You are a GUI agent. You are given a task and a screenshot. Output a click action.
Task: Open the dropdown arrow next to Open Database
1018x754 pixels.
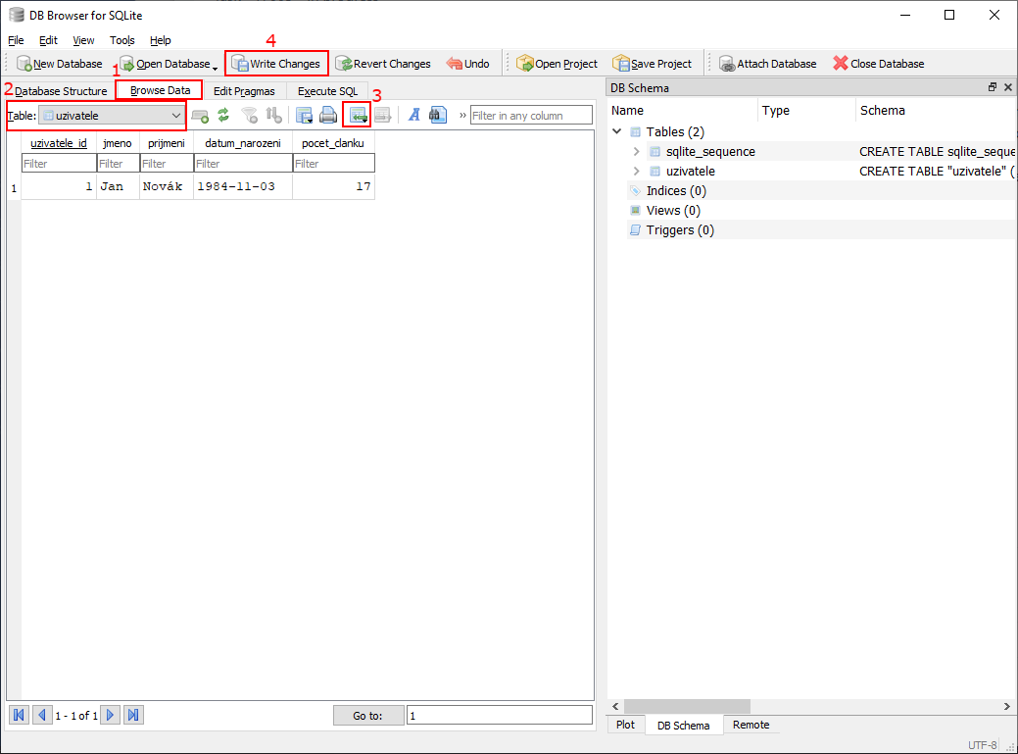(216, 68)
